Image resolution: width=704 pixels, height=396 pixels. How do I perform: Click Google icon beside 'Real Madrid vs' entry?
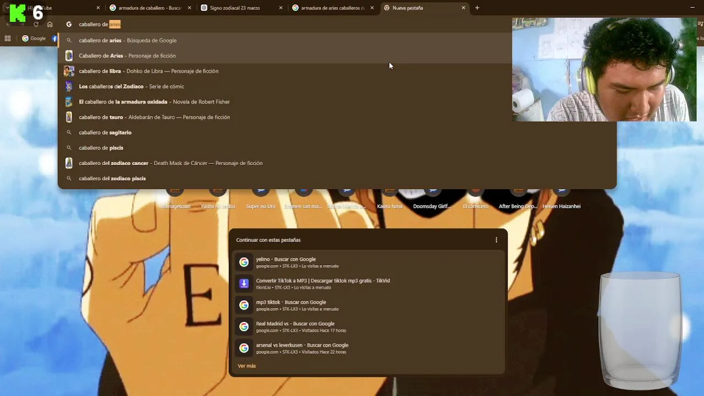click(244, 327)
